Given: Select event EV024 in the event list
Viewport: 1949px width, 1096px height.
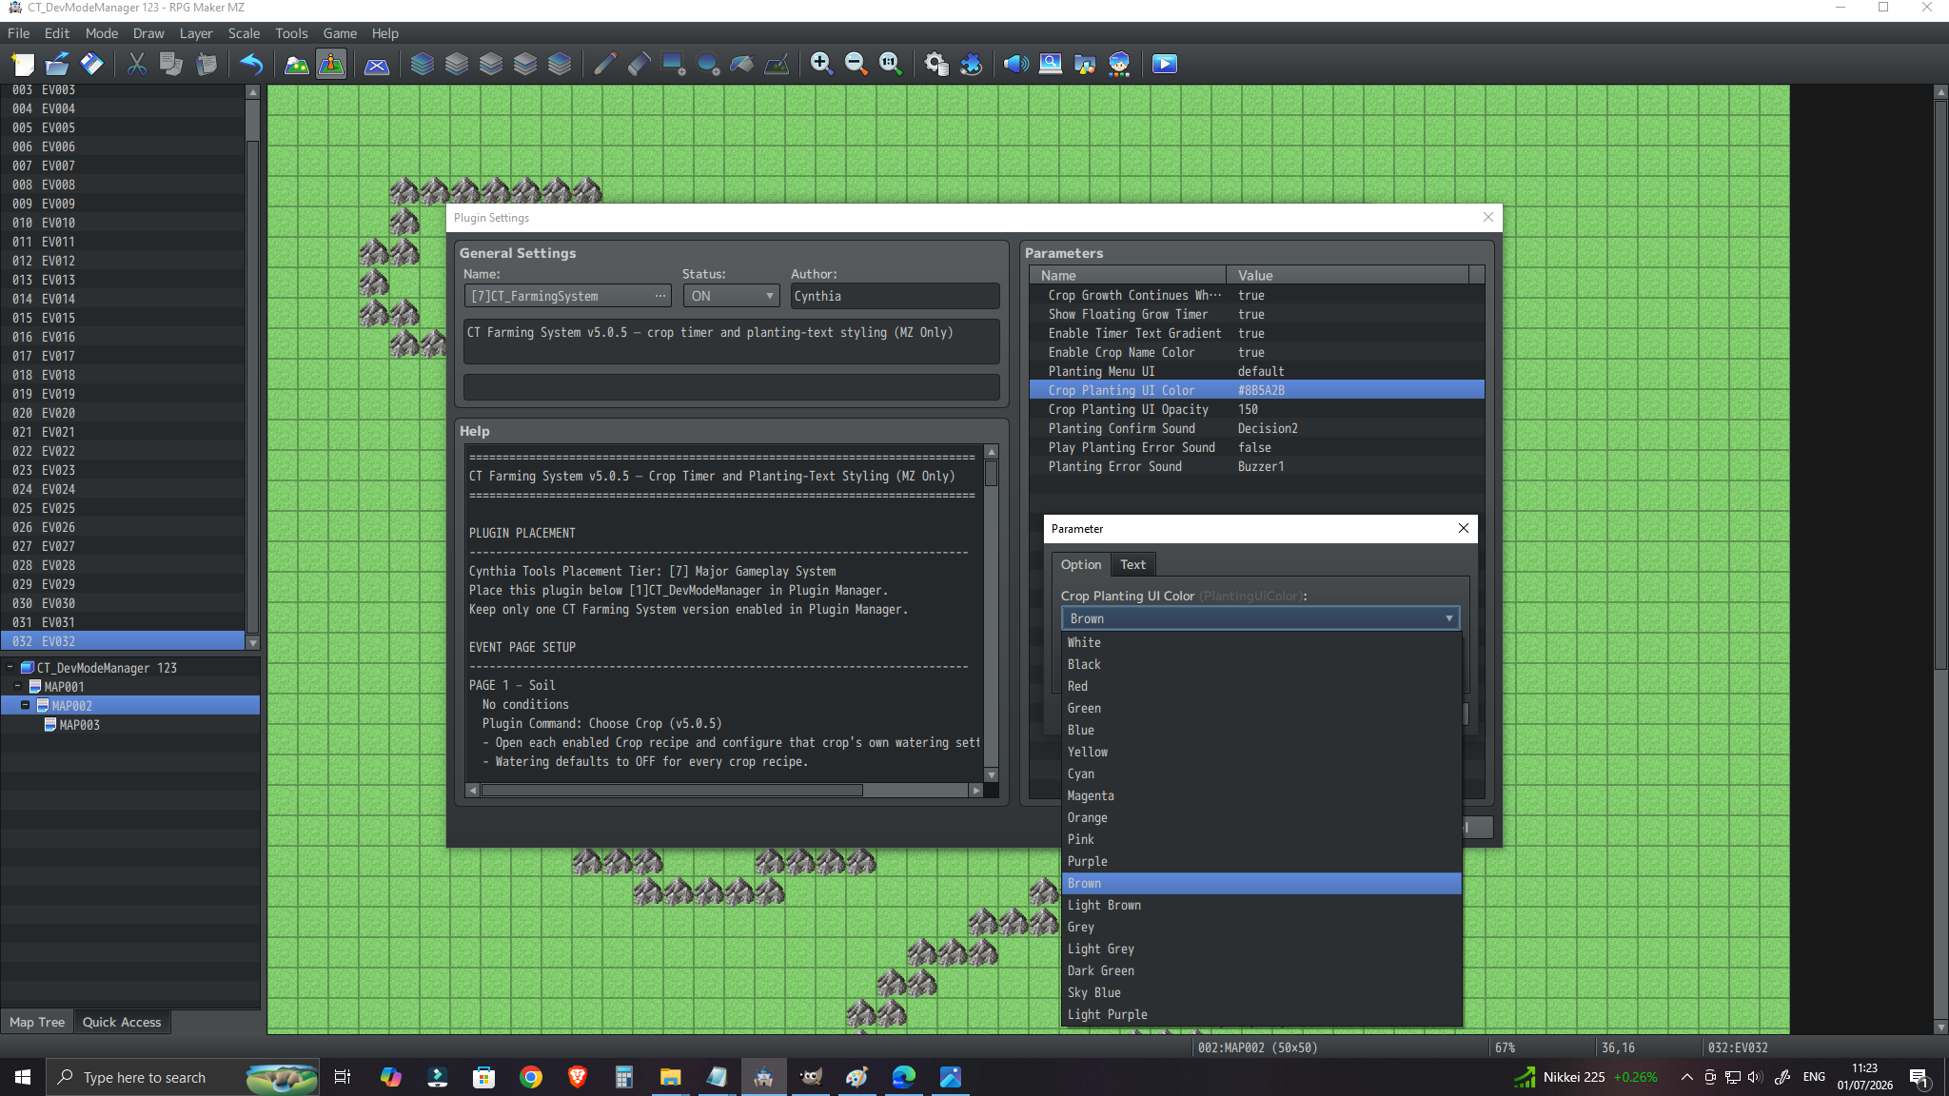Looking at the screenshot, I should 124,489.
